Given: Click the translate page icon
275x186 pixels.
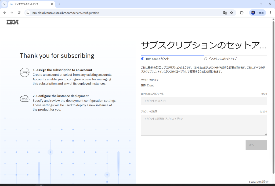Looking at the screenshot, I should click(225, 13).
